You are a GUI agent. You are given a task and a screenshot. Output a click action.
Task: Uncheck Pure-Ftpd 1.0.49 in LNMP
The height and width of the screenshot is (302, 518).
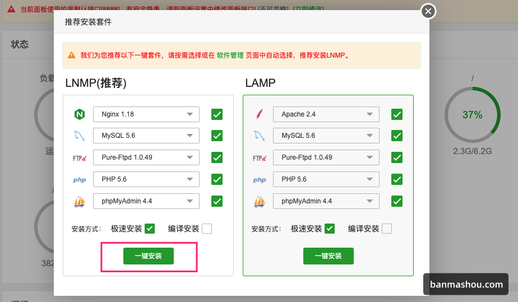coord(217,157)
